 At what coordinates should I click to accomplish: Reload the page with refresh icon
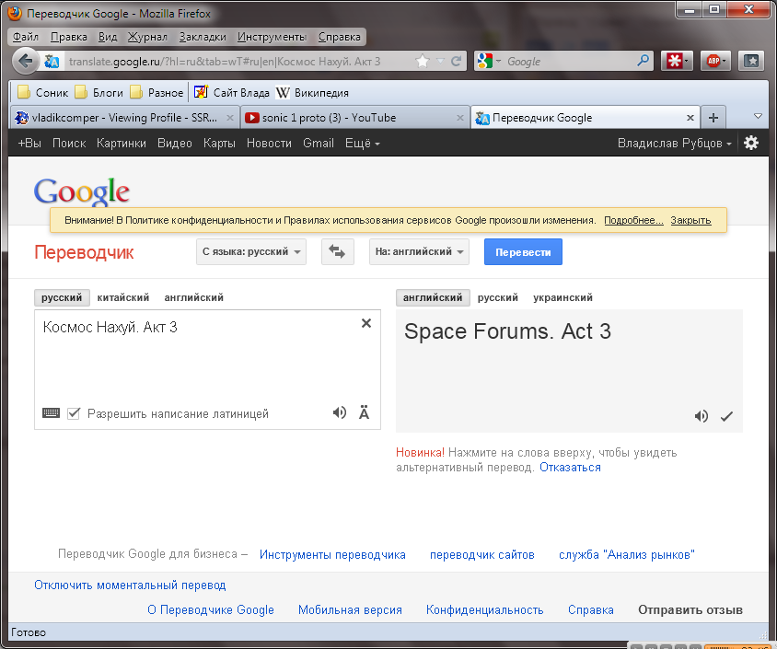pyautogui.click(x=457, y=61)
